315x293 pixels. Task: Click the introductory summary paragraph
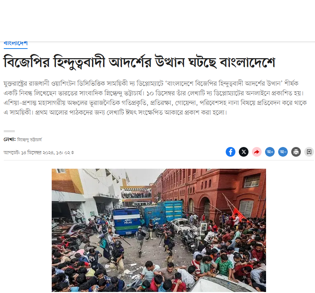(x=155, y=98)
